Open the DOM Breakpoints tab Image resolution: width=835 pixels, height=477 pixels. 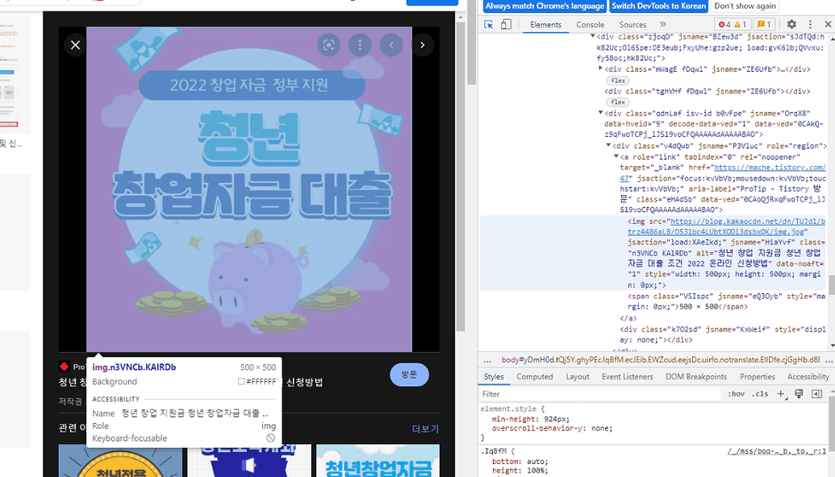pyautogui.click(x=696, y=376)
